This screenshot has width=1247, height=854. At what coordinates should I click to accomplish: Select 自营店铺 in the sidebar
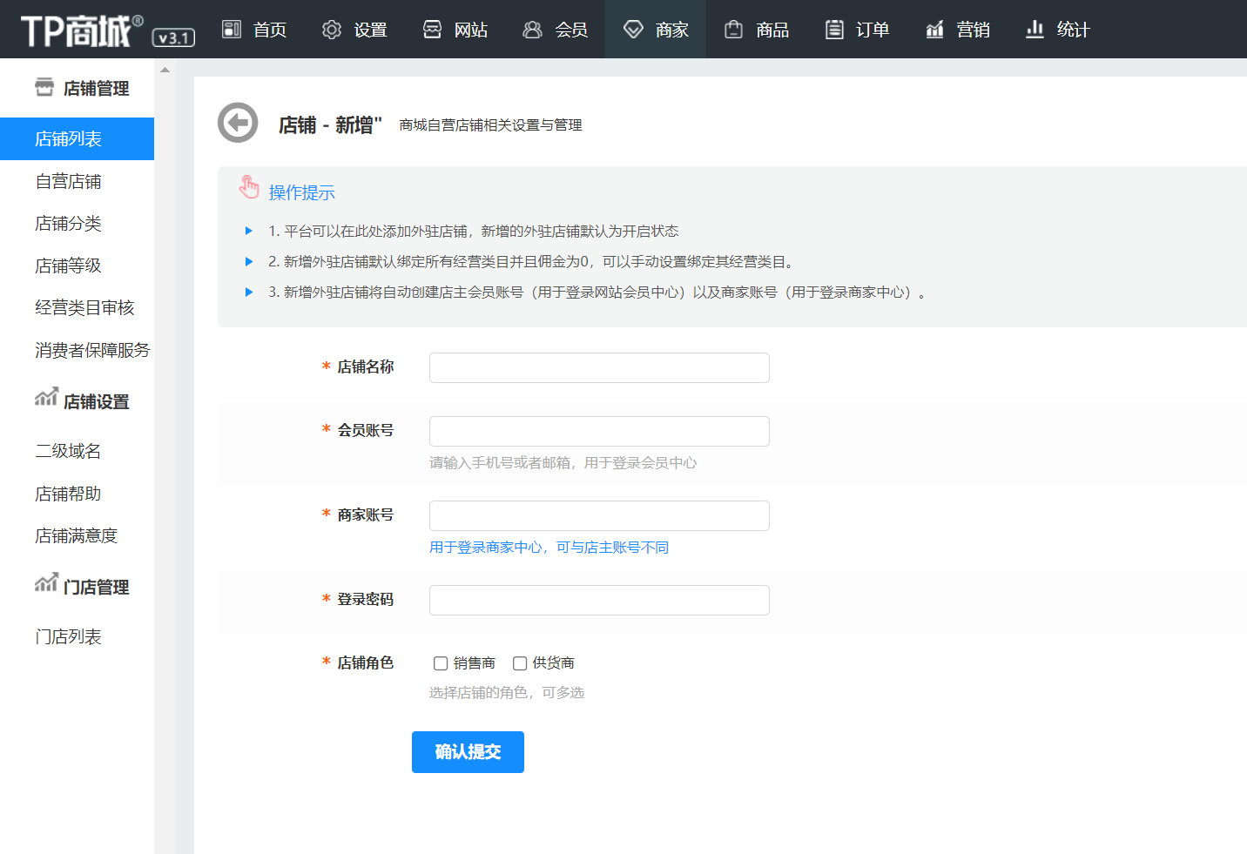pos(68,181)
